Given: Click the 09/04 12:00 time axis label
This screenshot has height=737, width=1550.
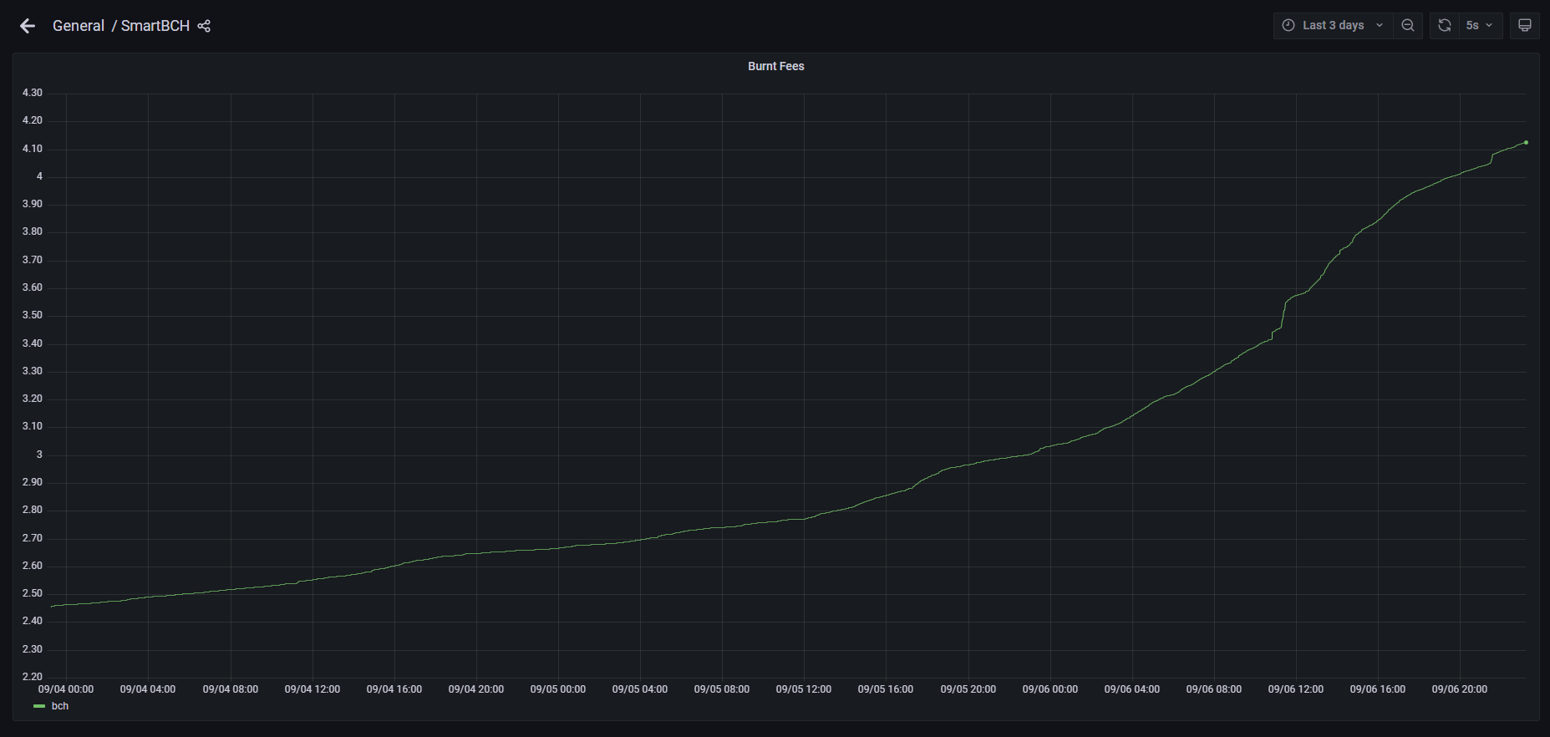Looking at the screenshot, I should (x=313, y=689).
